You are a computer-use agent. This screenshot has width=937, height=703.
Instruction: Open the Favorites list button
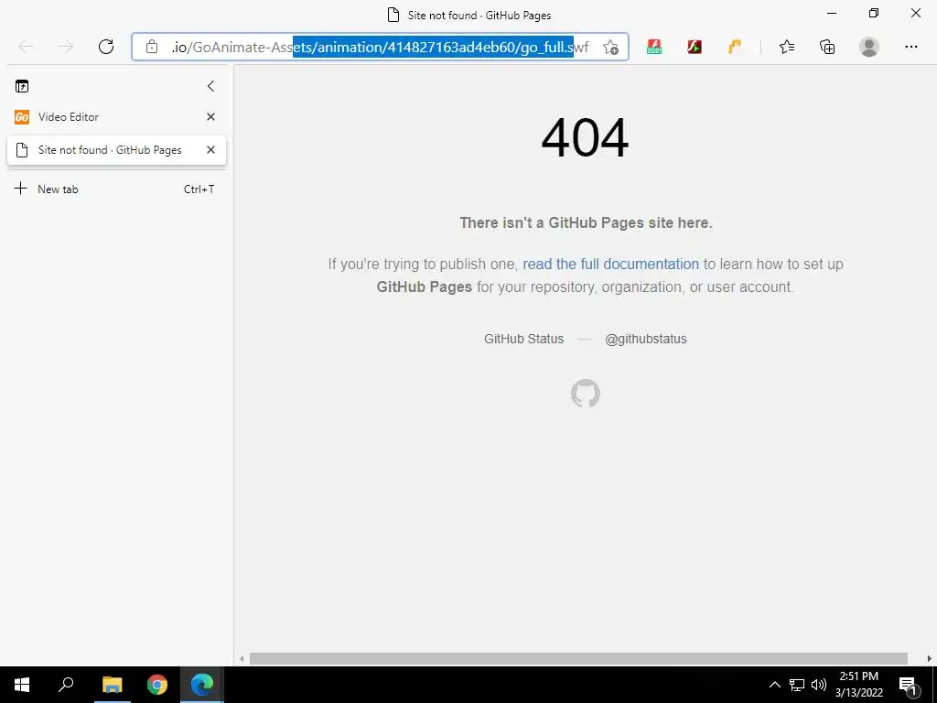click(x=787, y=47)
